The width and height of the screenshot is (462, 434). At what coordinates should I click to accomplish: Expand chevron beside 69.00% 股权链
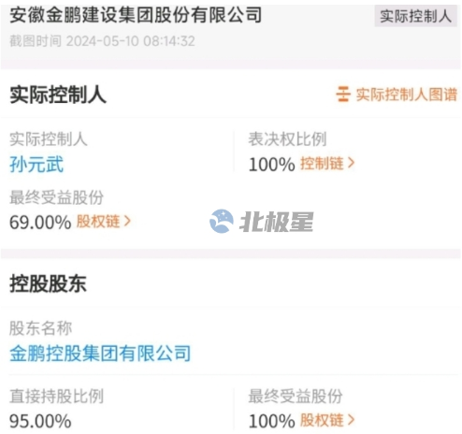127,222
